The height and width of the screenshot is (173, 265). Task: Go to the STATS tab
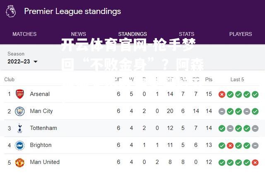[x=187, y=34]
